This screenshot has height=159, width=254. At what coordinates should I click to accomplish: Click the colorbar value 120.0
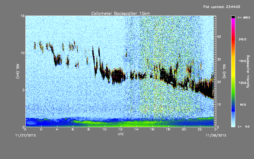(243, 83)
